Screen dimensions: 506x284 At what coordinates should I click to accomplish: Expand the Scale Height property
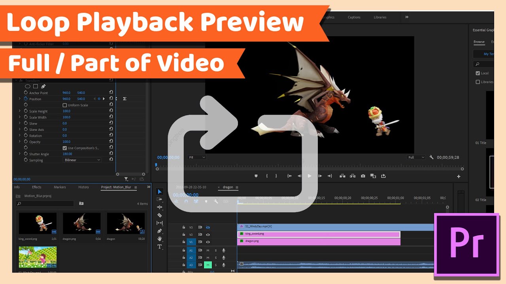point(19,111)
